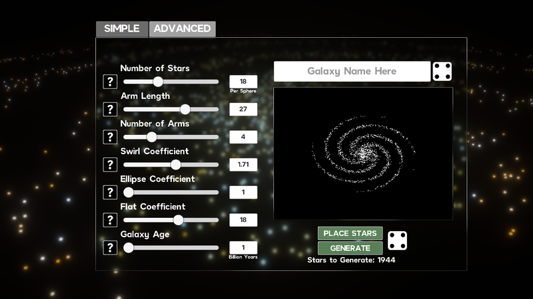Randomize galaxy name with the dice icon
The image size is (533, 299).
[x=441, y=72]
